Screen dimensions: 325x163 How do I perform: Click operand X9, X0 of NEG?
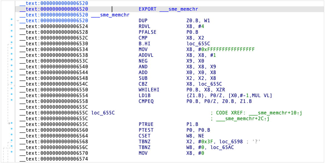point(196,61)
